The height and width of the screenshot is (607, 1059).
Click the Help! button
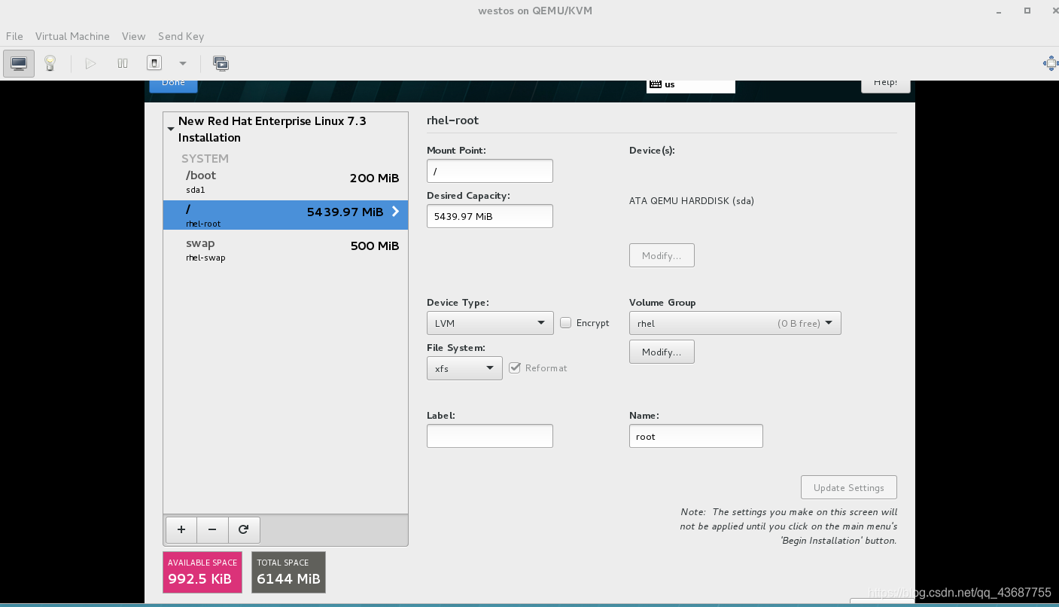point(885,84)
